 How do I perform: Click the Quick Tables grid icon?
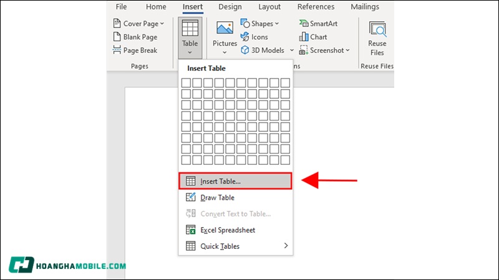(x=191, y=246)
